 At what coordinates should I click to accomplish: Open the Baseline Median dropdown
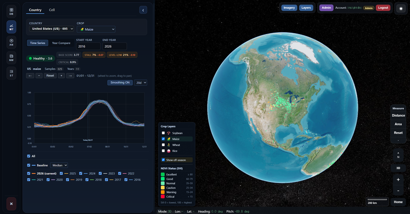click(59, 165)
